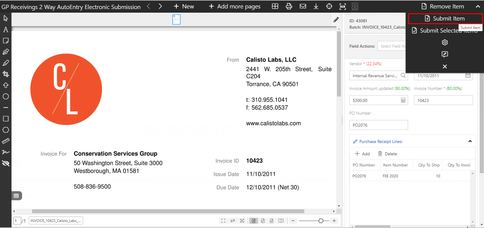The width and height of the screenshot is (484, 228).
Task: Select the ruler measurement tool
Action: [6, 141]
